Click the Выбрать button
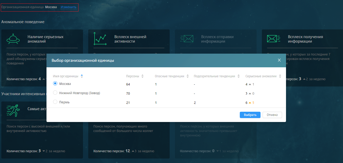The height and width of the screenshot is (163, 343). (x=250, y=115)
